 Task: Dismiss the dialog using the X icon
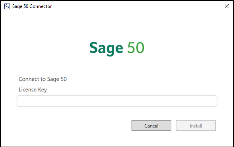[x=227, y=6]
